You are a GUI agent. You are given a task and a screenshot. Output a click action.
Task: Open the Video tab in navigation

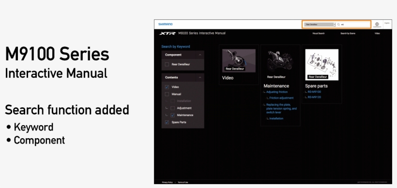tap(377, 33)
